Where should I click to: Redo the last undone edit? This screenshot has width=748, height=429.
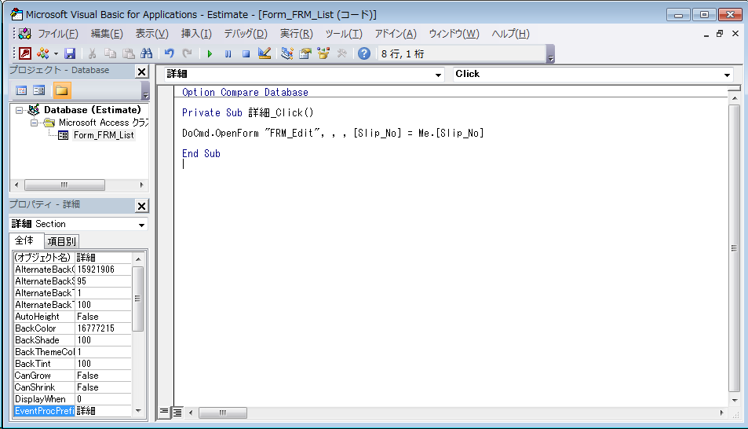[x=187, y=53]
